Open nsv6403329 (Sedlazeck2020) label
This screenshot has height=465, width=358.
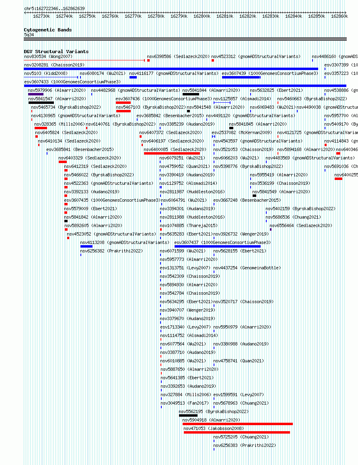[x=90, y=158]
